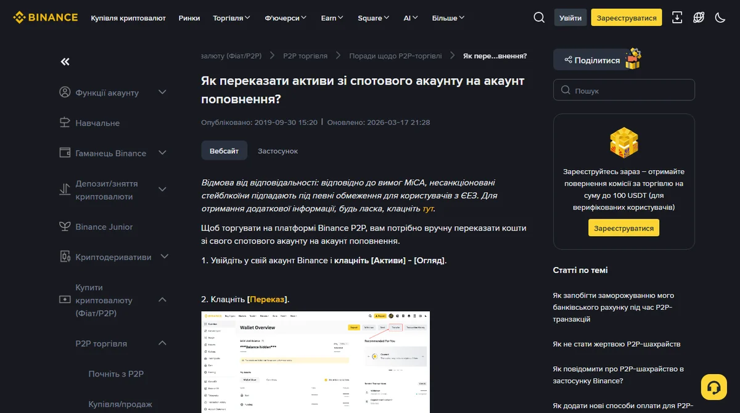Click the download app icon

[x=677, y=17]
